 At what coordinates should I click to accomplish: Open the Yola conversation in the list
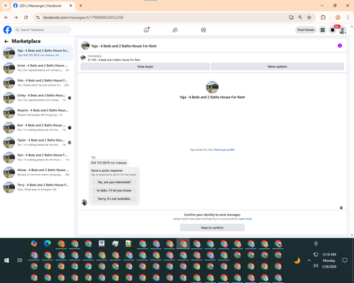[x=38, y=83]
